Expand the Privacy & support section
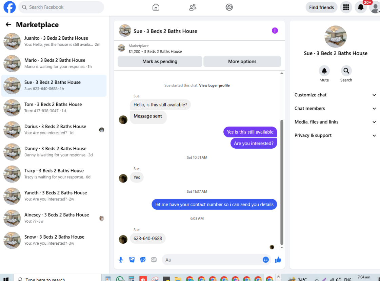This screenshot has width=380, height=281. pyautogui.click(x=335, y=135)
